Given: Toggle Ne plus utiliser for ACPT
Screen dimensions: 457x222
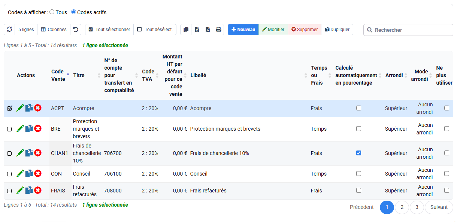Looking at the screenshot, I should (x=447, y=108).
